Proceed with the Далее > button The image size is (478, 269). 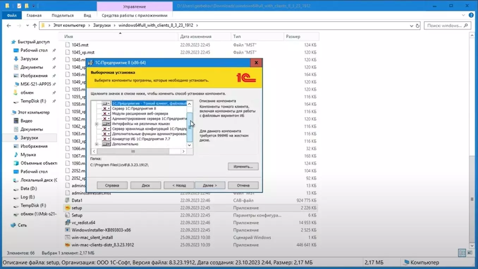tap(210, 185)
